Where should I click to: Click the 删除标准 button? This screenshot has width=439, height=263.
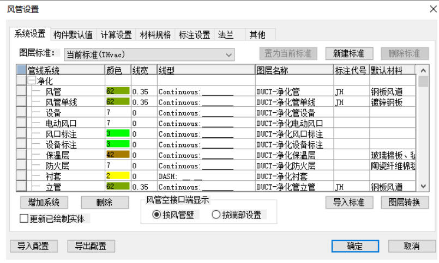pos(405,53)
